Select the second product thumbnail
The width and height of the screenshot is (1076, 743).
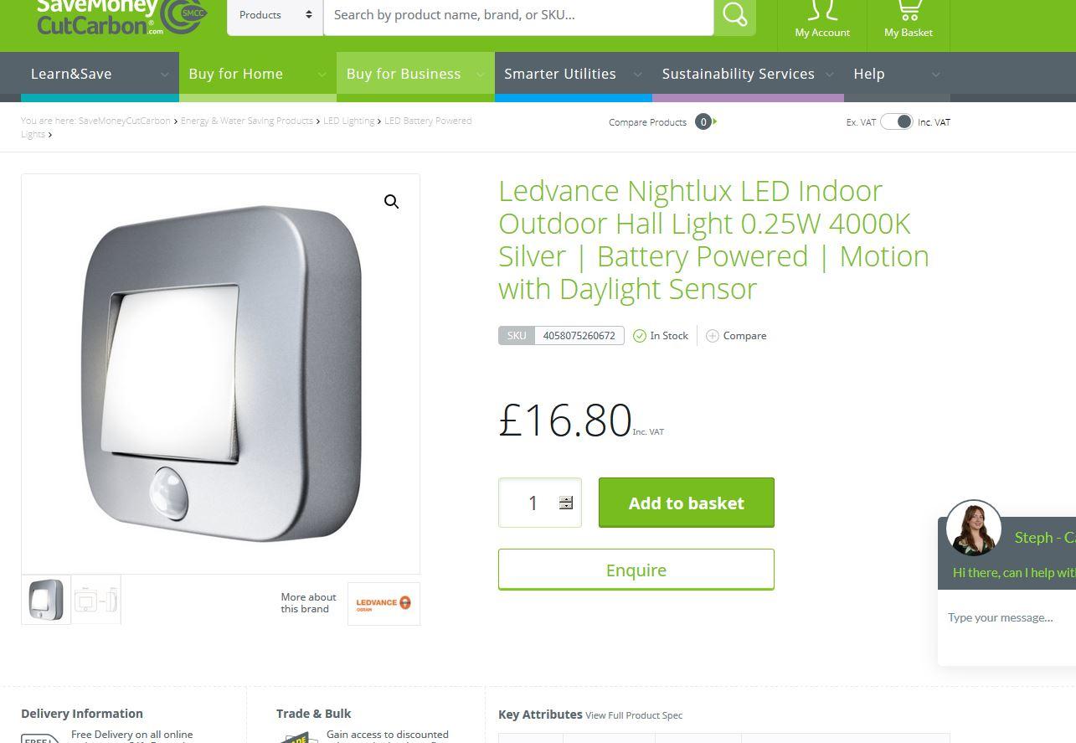tap(96, 600)
